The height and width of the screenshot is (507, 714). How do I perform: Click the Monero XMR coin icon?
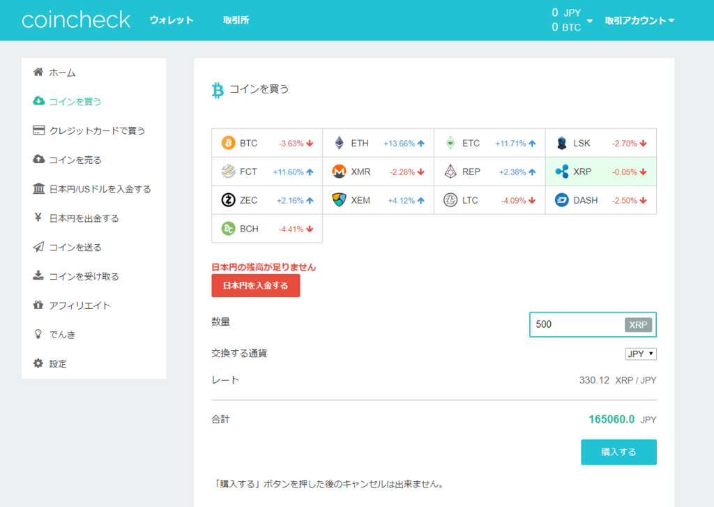coord(340,172)
